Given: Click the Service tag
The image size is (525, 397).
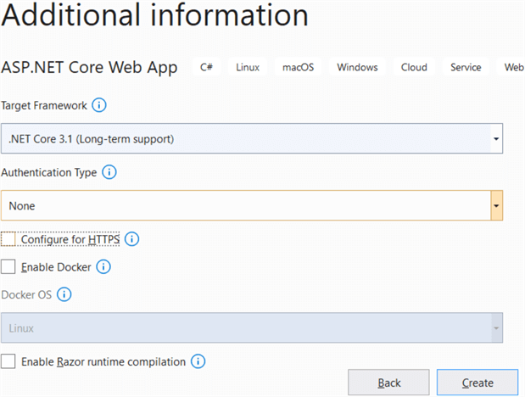Looking at the screenshot, I should click(466, 67).
